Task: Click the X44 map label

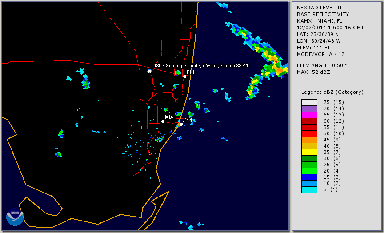Action: 188,120
